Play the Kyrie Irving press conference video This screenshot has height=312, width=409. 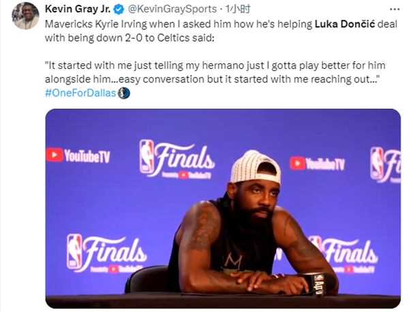click(222, 208)
